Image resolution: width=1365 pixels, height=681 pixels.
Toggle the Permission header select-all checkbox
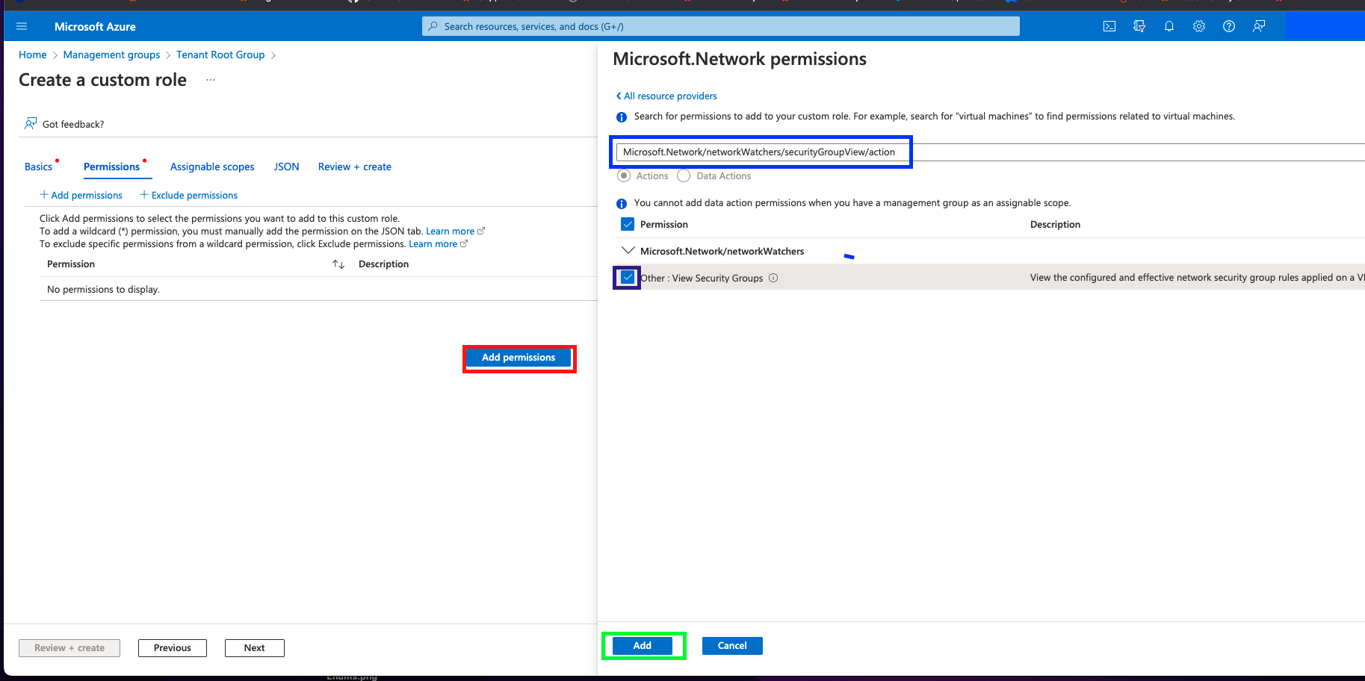click(x=628, y=224)
